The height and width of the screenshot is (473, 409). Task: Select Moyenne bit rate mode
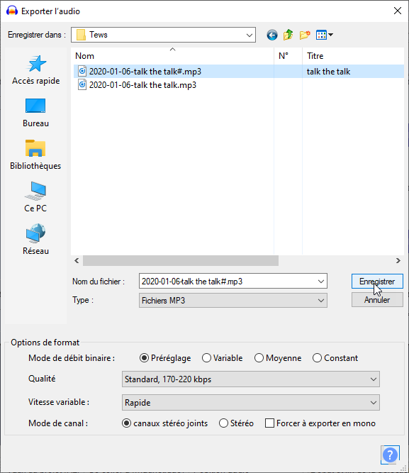(x=278, y=358)
